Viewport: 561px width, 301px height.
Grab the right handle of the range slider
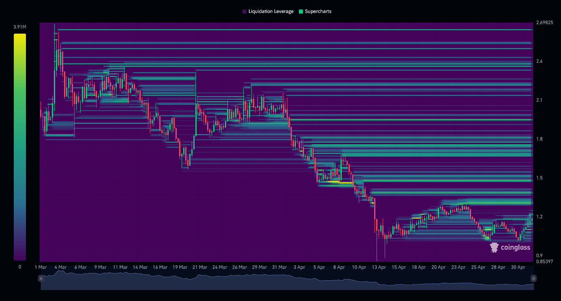(533, 278)
